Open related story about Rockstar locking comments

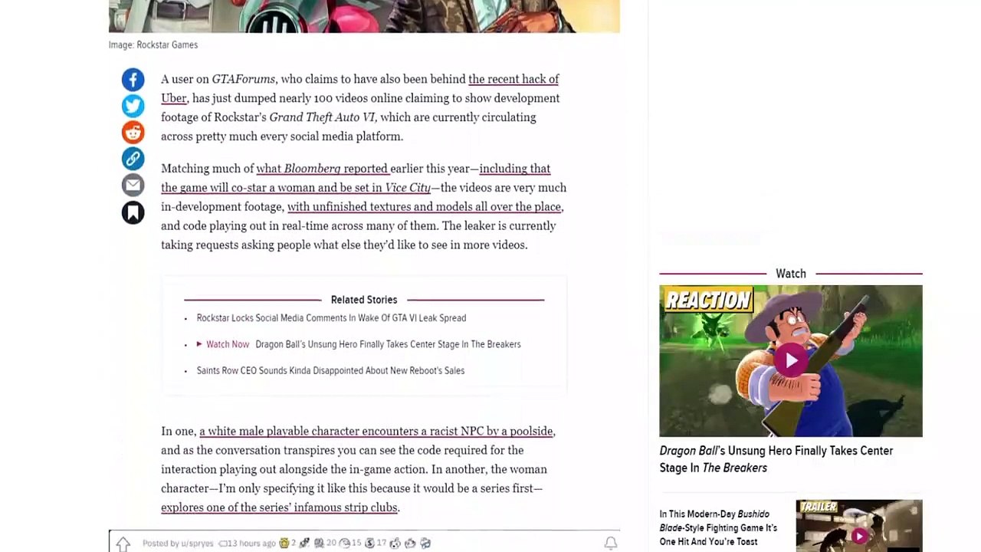pyautogui.click(x=331, y=318)
